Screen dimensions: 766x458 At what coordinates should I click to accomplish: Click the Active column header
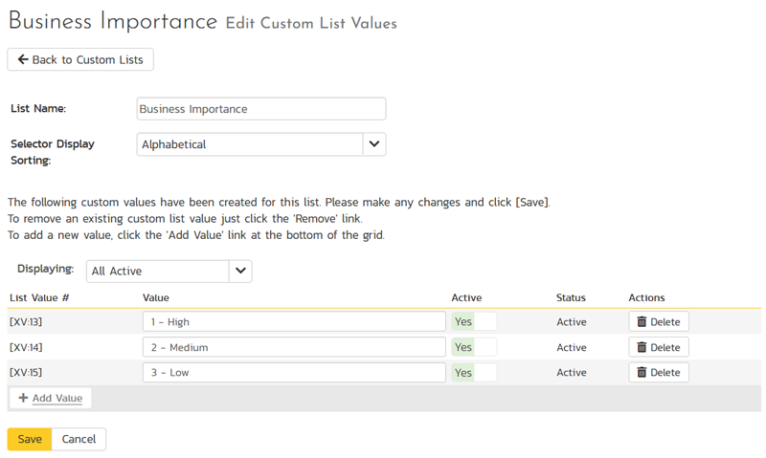click(x=466, y=298)
